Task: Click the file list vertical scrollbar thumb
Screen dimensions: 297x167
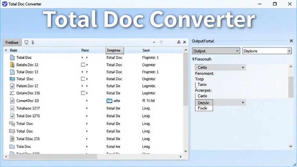Action: click(x=186, y=79)
